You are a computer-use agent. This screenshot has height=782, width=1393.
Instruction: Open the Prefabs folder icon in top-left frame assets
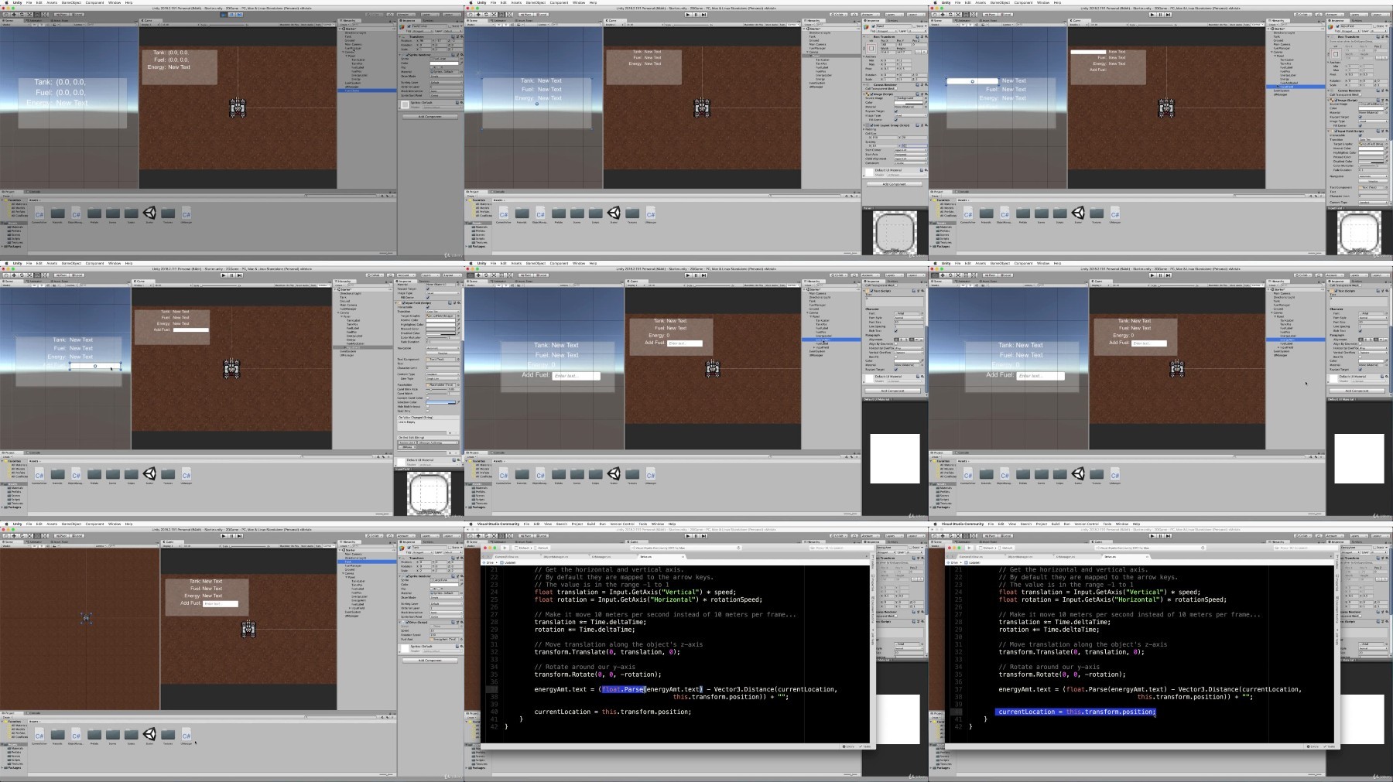(94, 213)
